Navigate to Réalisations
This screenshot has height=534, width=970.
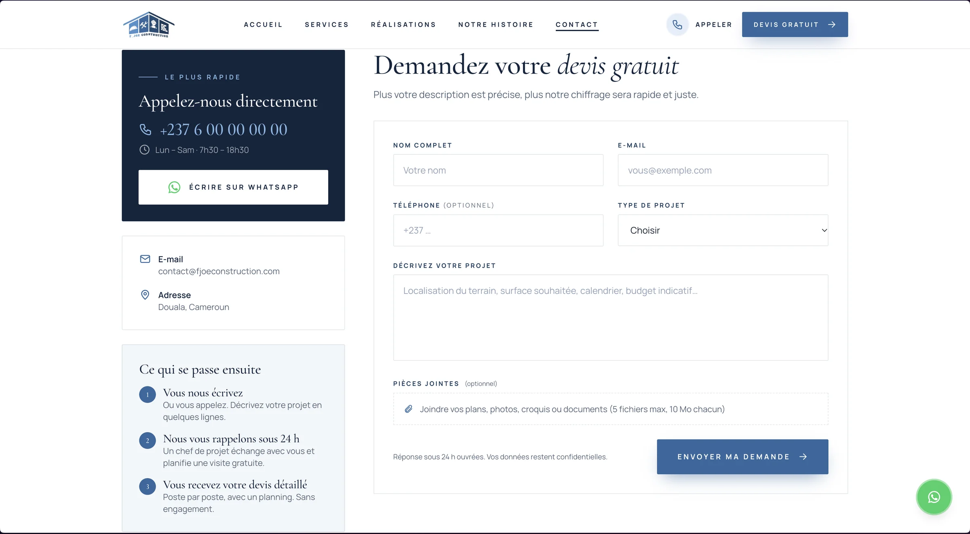403,25
